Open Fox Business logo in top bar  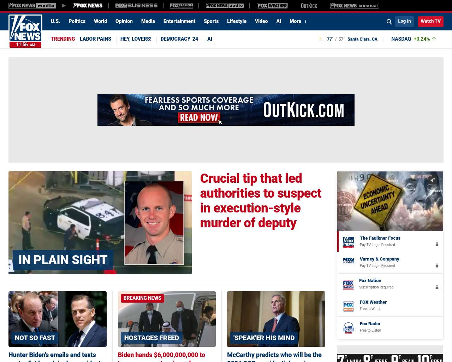136,6
